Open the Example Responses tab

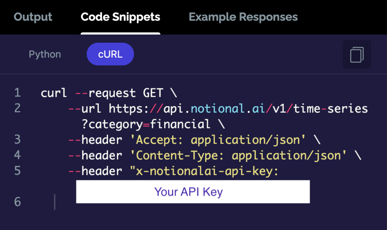pos(243,17)
